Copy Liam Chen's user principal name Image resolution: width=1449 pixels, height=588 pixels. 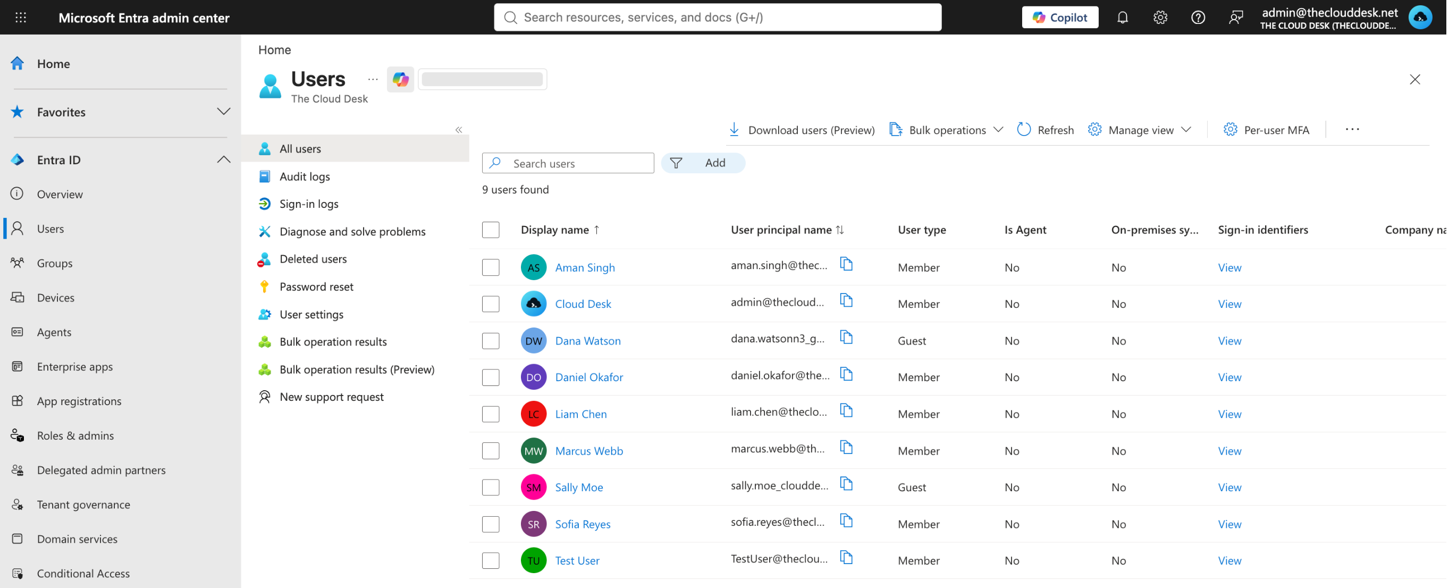pyautogui.click(x=846, y=411)
